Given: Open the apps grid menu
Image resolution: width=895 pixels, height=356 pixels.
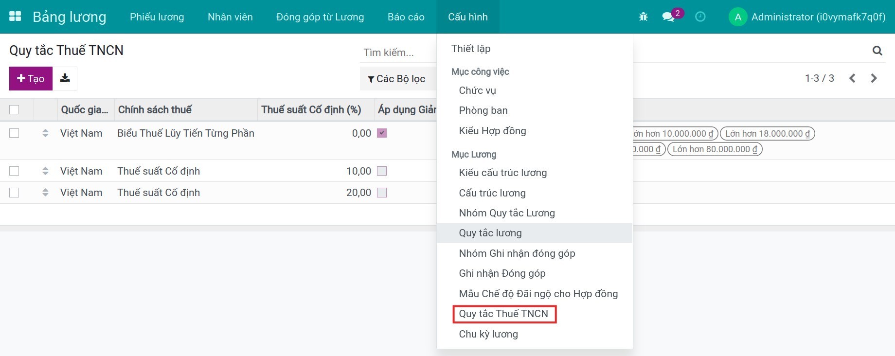Looking at the screenshot, I should (15, 16).
